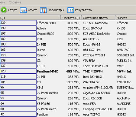Click the Compaq ProLiant 800 cell

tap(97, 109)
